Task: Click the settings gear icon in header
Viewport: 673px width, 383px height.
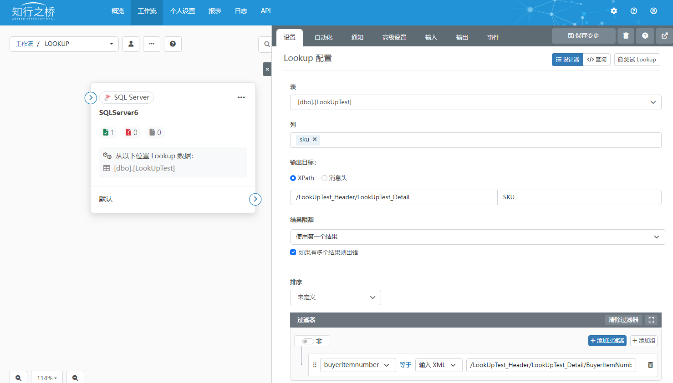Action: [614, 11]
